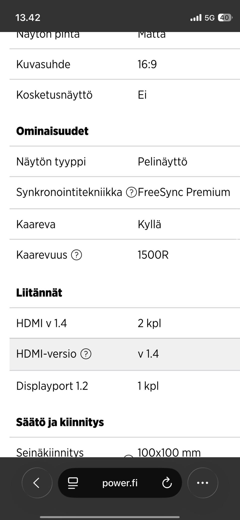Tap the HDMI-versio help icon
The image size is (240, 520).
(x=86, y=354)
